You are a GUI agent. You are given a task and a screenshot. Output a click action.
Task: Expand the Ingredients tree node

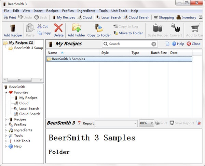click(6, 130)
